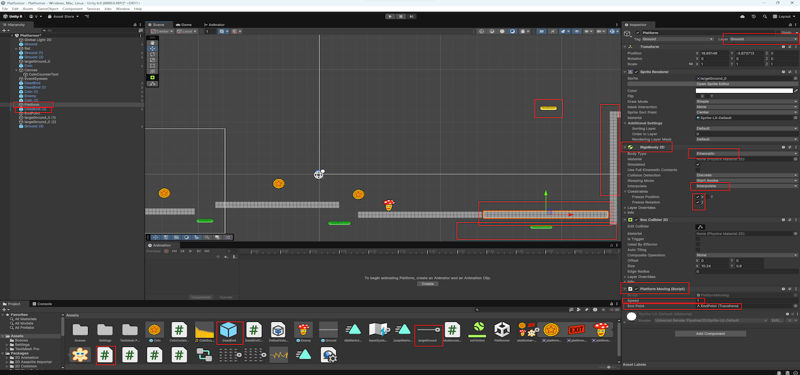The width and height of the screenshot is (800, 375).
Task: Open the Sleeping Mode dropdown
Action: click(747, 181)
